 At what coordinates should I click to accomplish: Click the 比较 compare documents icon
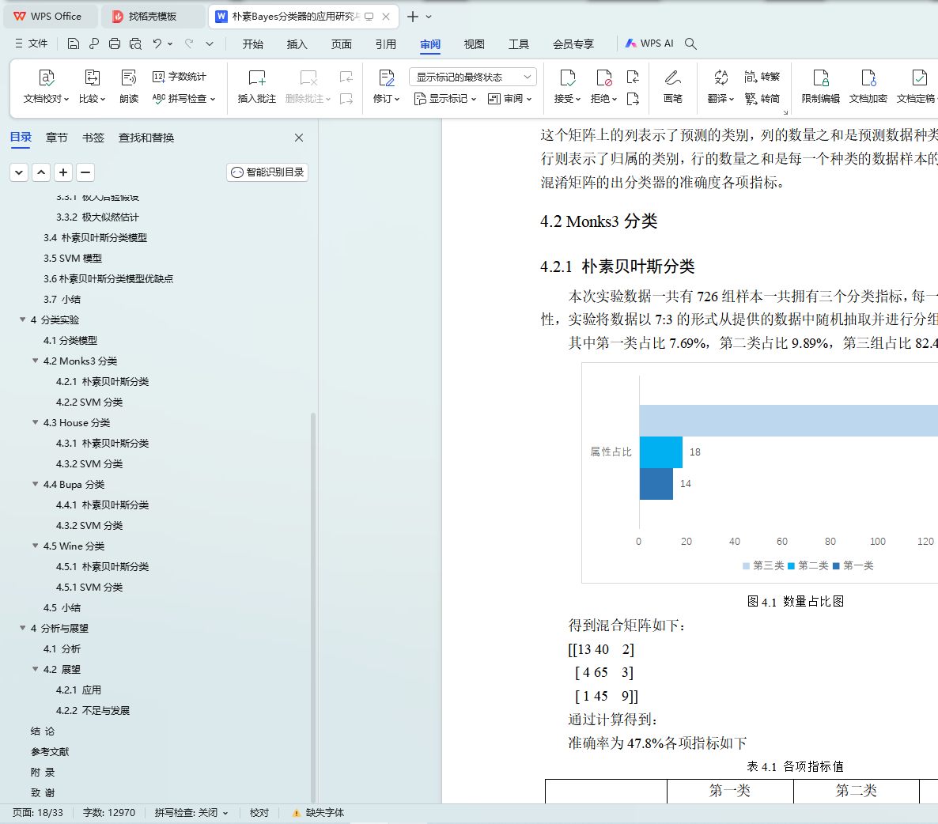92,77
